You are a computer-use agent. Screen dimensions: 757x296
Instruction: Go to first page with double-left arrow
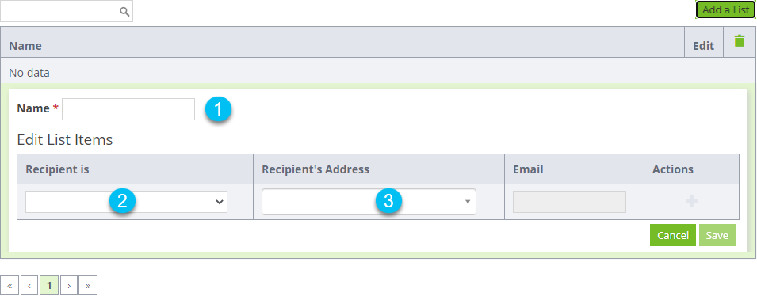pyautogui.click(x=10, y=286)
